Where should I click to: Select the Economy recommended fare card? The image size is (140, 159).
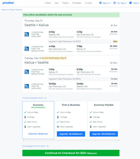38,120
